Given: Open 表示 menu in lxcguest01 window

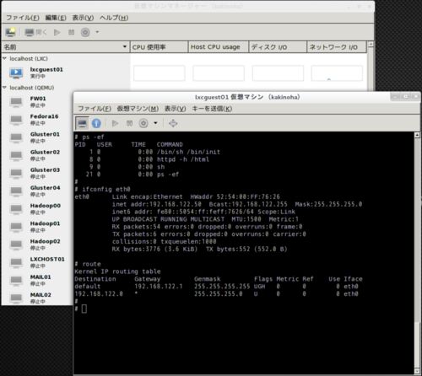Looking at the screenshot, I should coord(176,109).
